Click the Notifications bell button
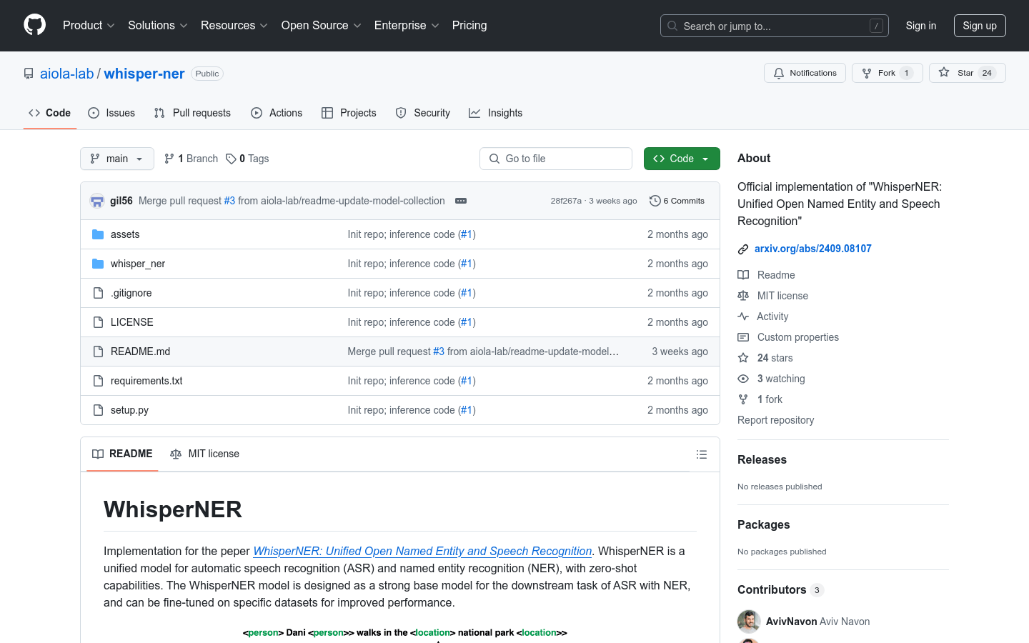1029x643 pixels. (805, 73)
